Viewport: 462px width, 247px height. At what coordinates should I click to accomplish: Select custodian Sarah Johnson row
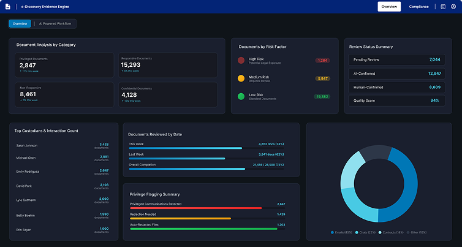(62, 146)
